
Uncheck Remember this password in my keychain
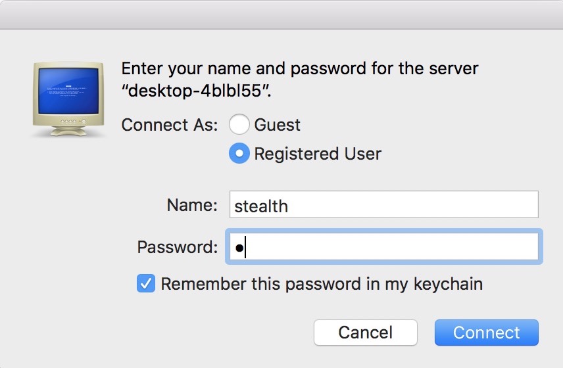146,283
